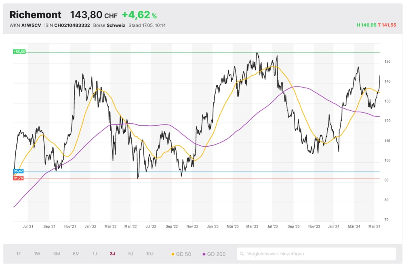Select the 1W timeframe tab
The width and height of the screenshot is (404, 265).
[37, 254]
